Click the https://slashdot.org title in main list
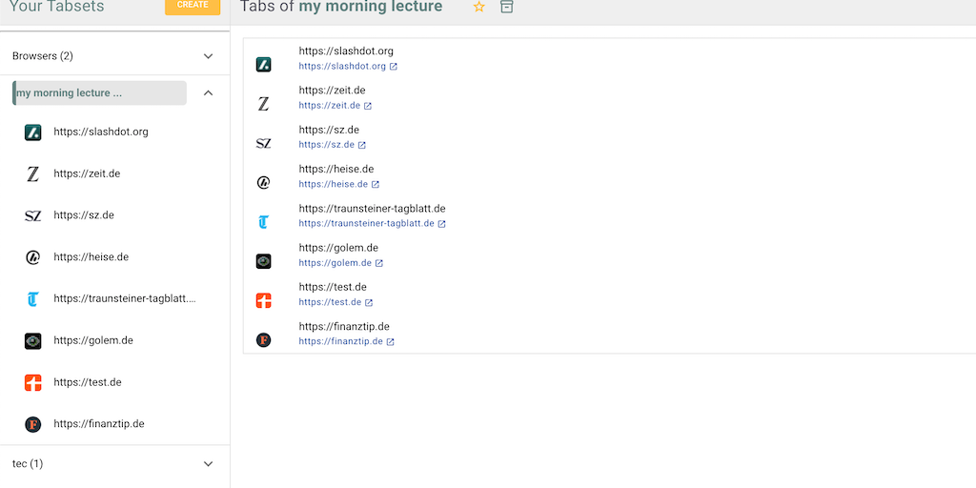976x488 pixels. [346, 51]
